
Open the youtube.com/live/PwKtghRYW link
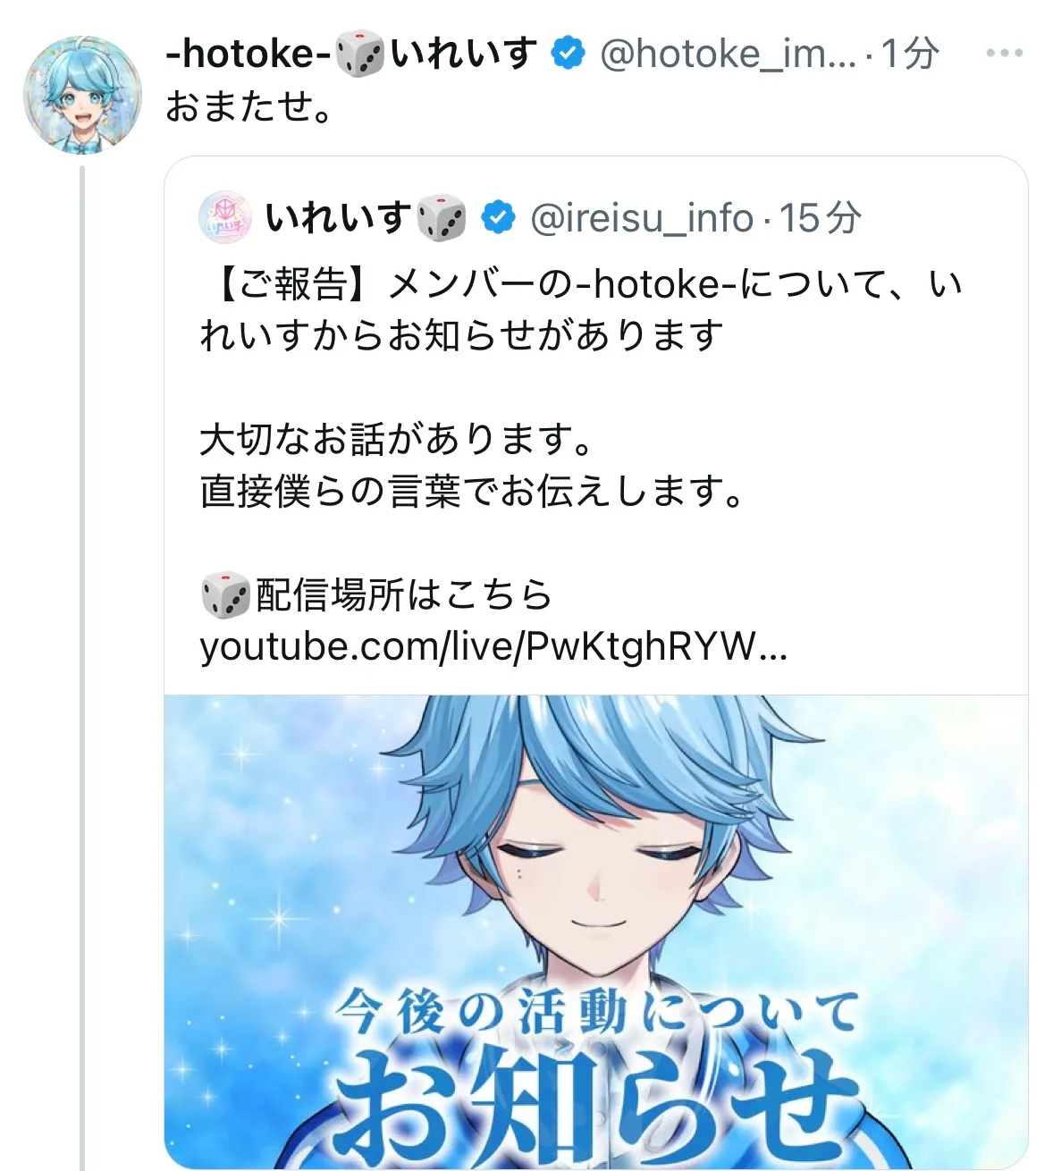493,647
